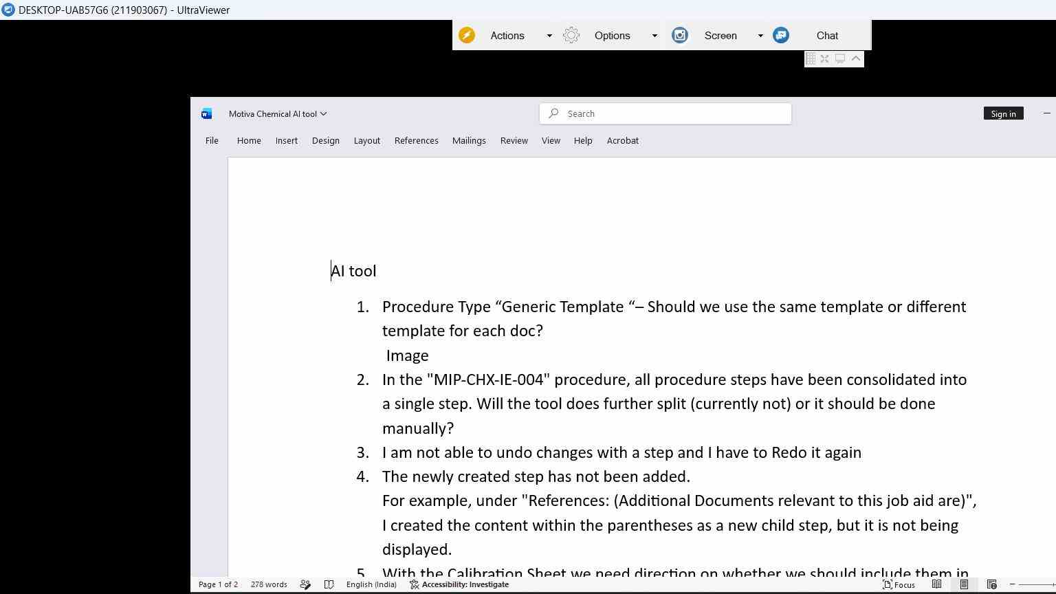
Task: Click the text predictions book icon
Action: 329,584
